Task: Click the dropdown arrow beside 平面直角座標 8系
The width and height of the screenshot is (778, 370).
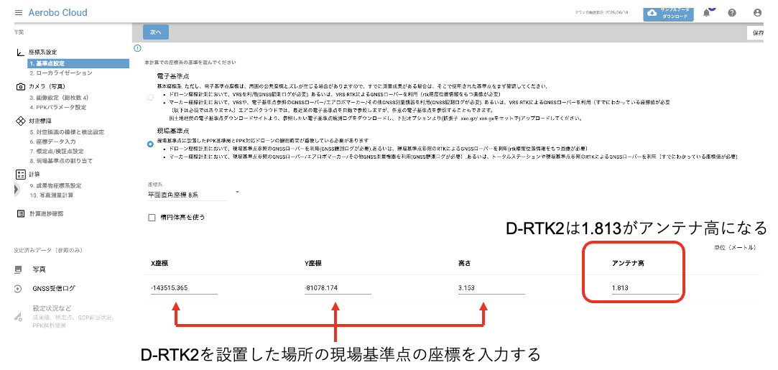Action: (x=236, y=192)
